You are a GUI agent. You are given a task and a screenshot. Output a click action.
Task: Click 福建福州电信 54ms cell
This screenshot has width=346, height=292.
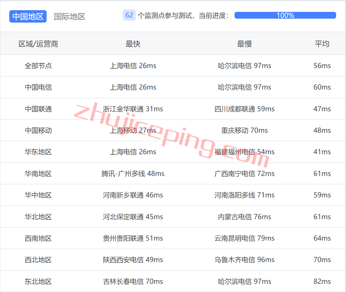point(244,152)
